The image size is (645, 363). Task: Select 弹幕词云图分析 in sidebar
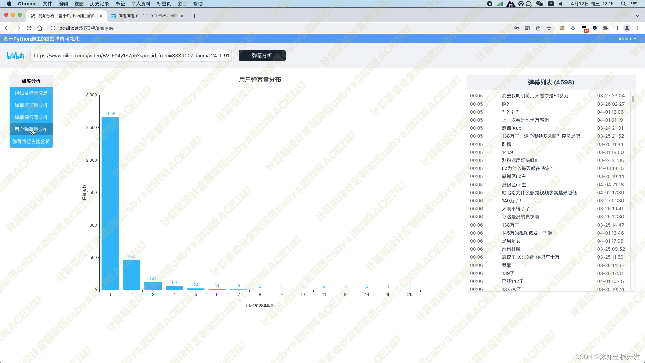pos(31,117)
